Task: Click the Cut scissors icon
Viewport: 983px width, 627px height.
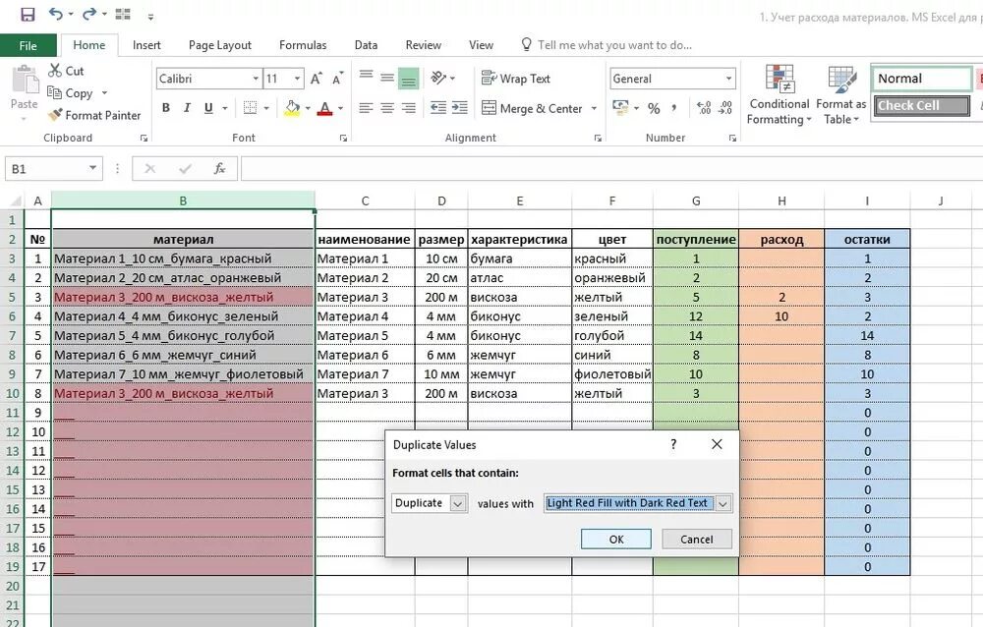Action: [55, 70]
